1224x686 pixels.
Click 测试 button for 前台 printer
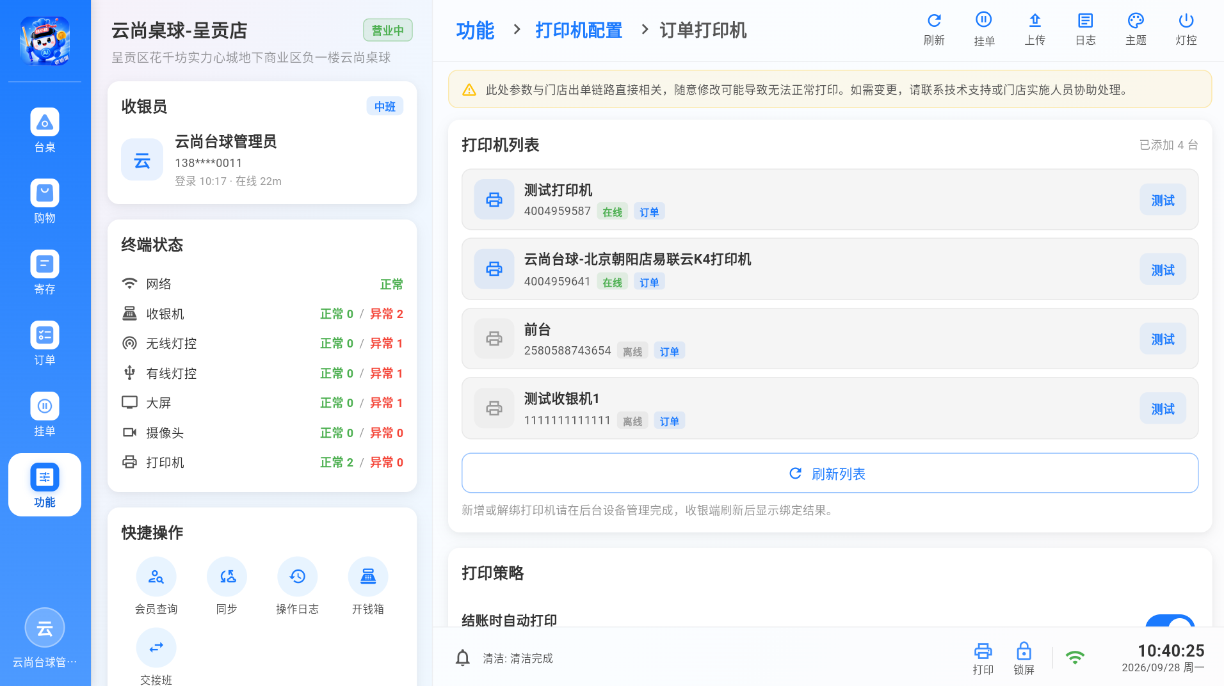tap(1163, 339)
